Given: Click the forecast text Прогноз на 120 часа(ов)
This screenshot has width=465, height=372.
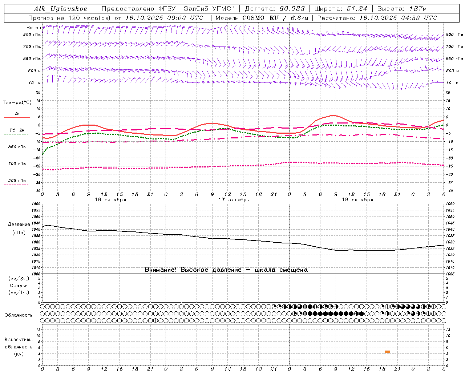Looking at the screenshot, I should [70, 18].
